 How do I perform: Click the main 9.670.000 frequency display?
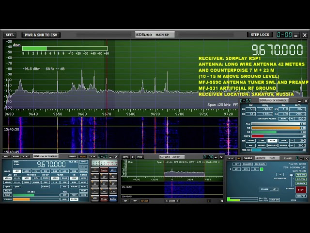pyautogui.click(x=277, y=50)
